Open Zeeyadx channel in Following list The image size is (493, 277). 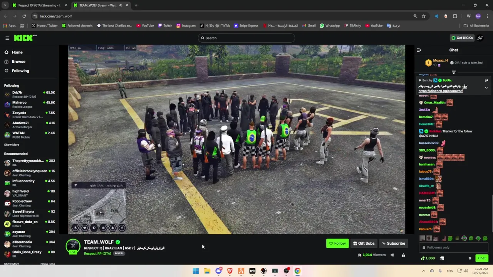[x=30, y=115]
